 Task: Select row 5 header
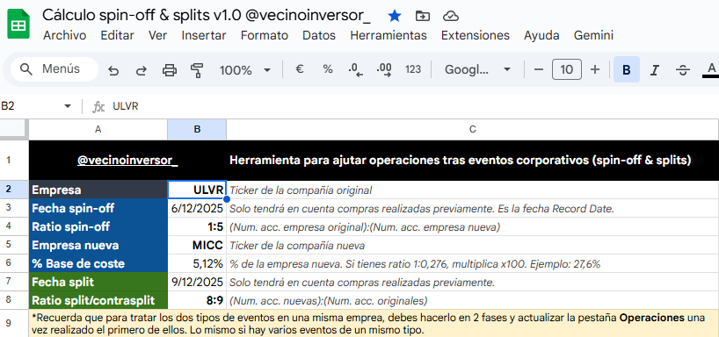[14, 245]
